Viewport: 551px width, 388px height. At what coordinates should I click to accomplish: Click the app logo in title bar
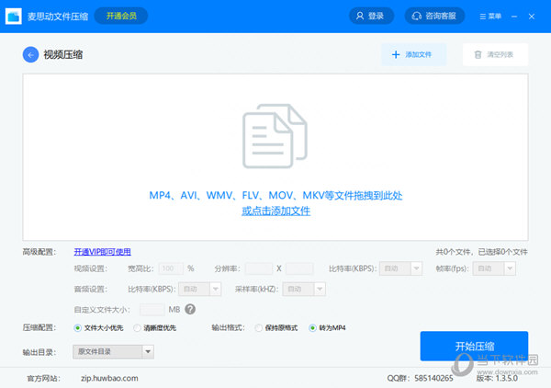[14, 17]
